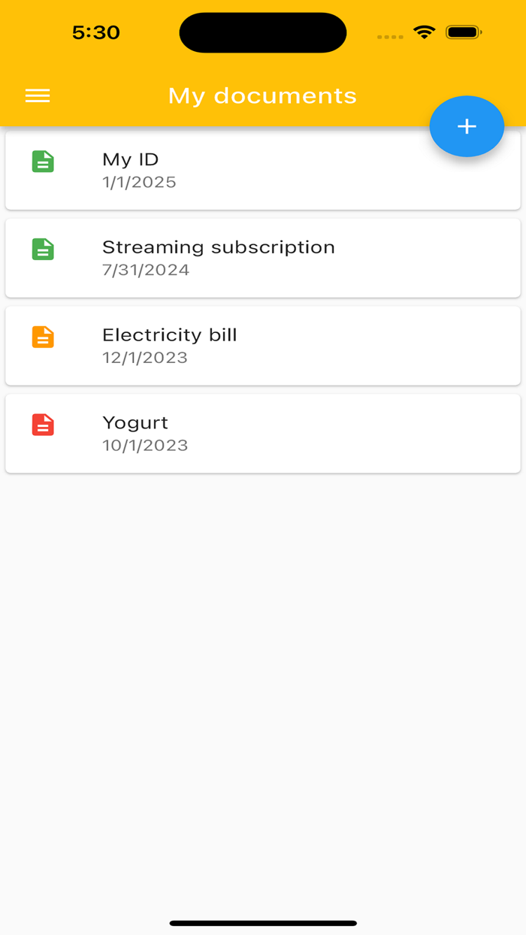
Task: Click the date 1/1/2025 under My ID
Action: (x=139, y=182)
